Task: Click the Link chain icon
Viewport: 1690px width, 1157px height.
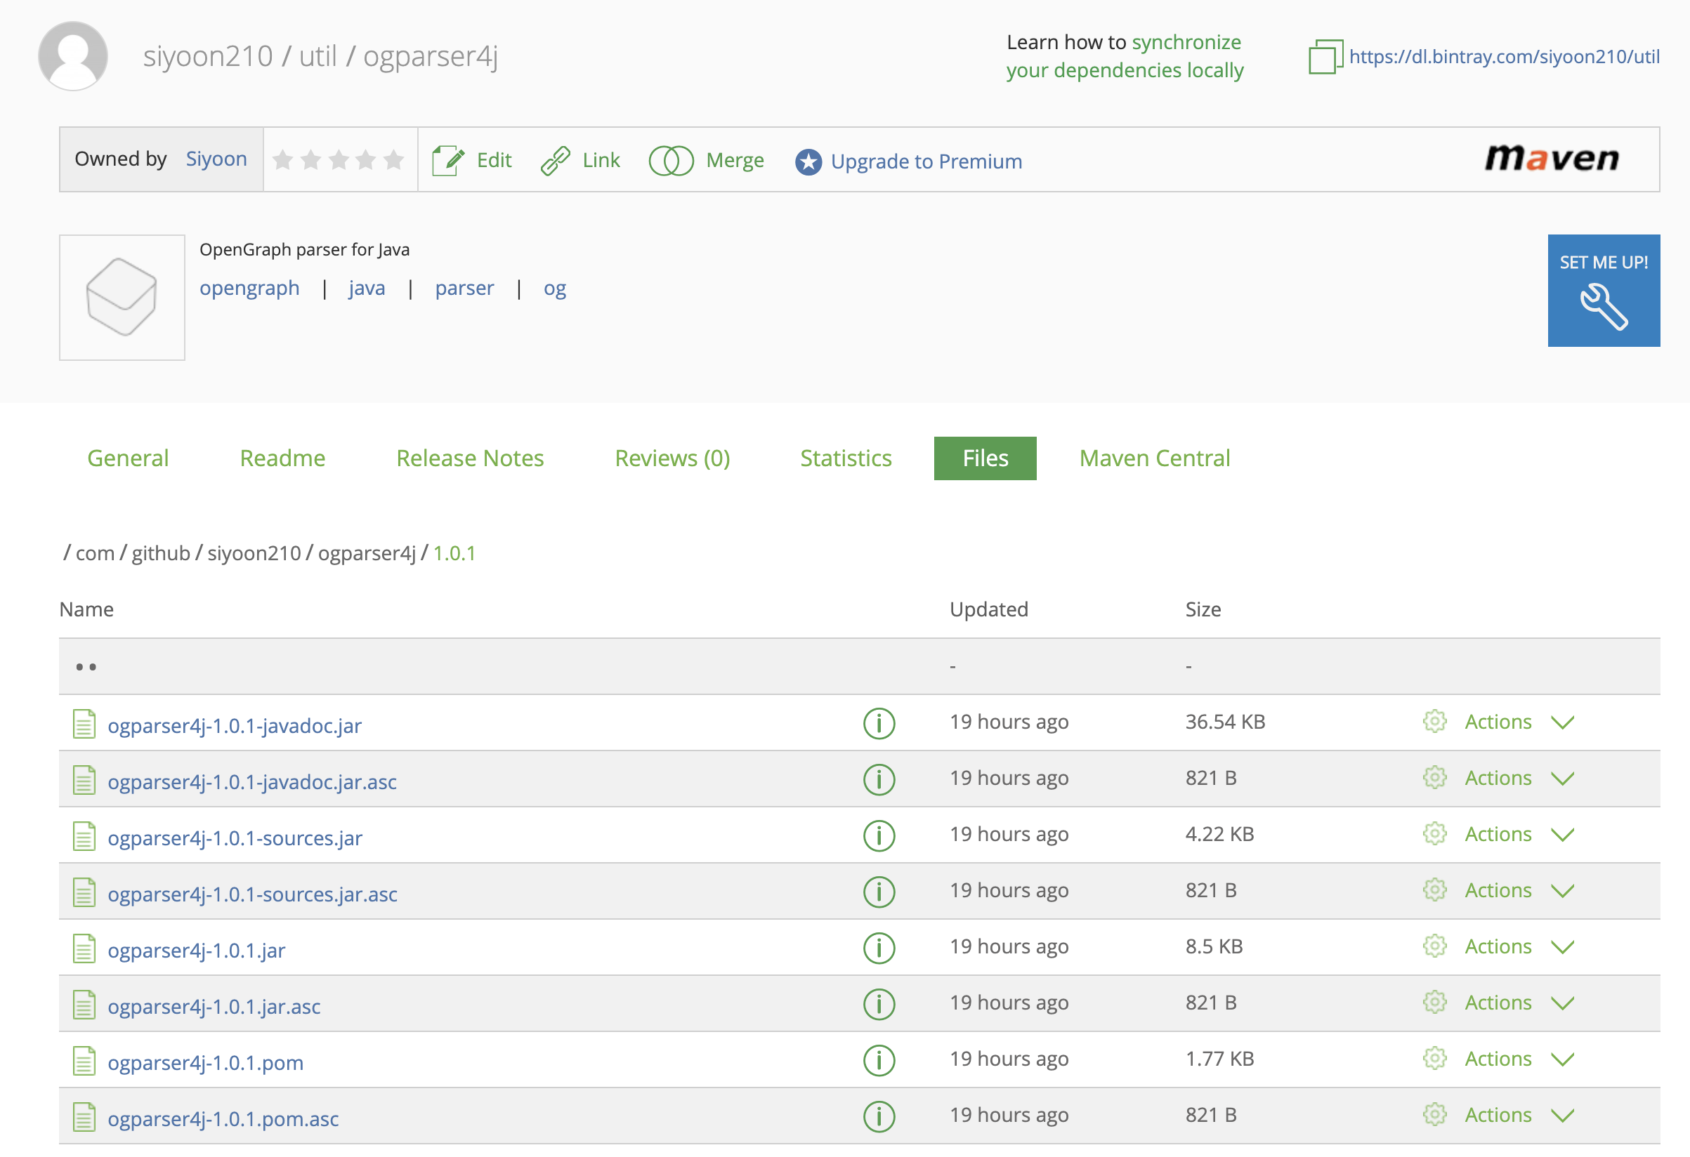Action: pos(556,160)
